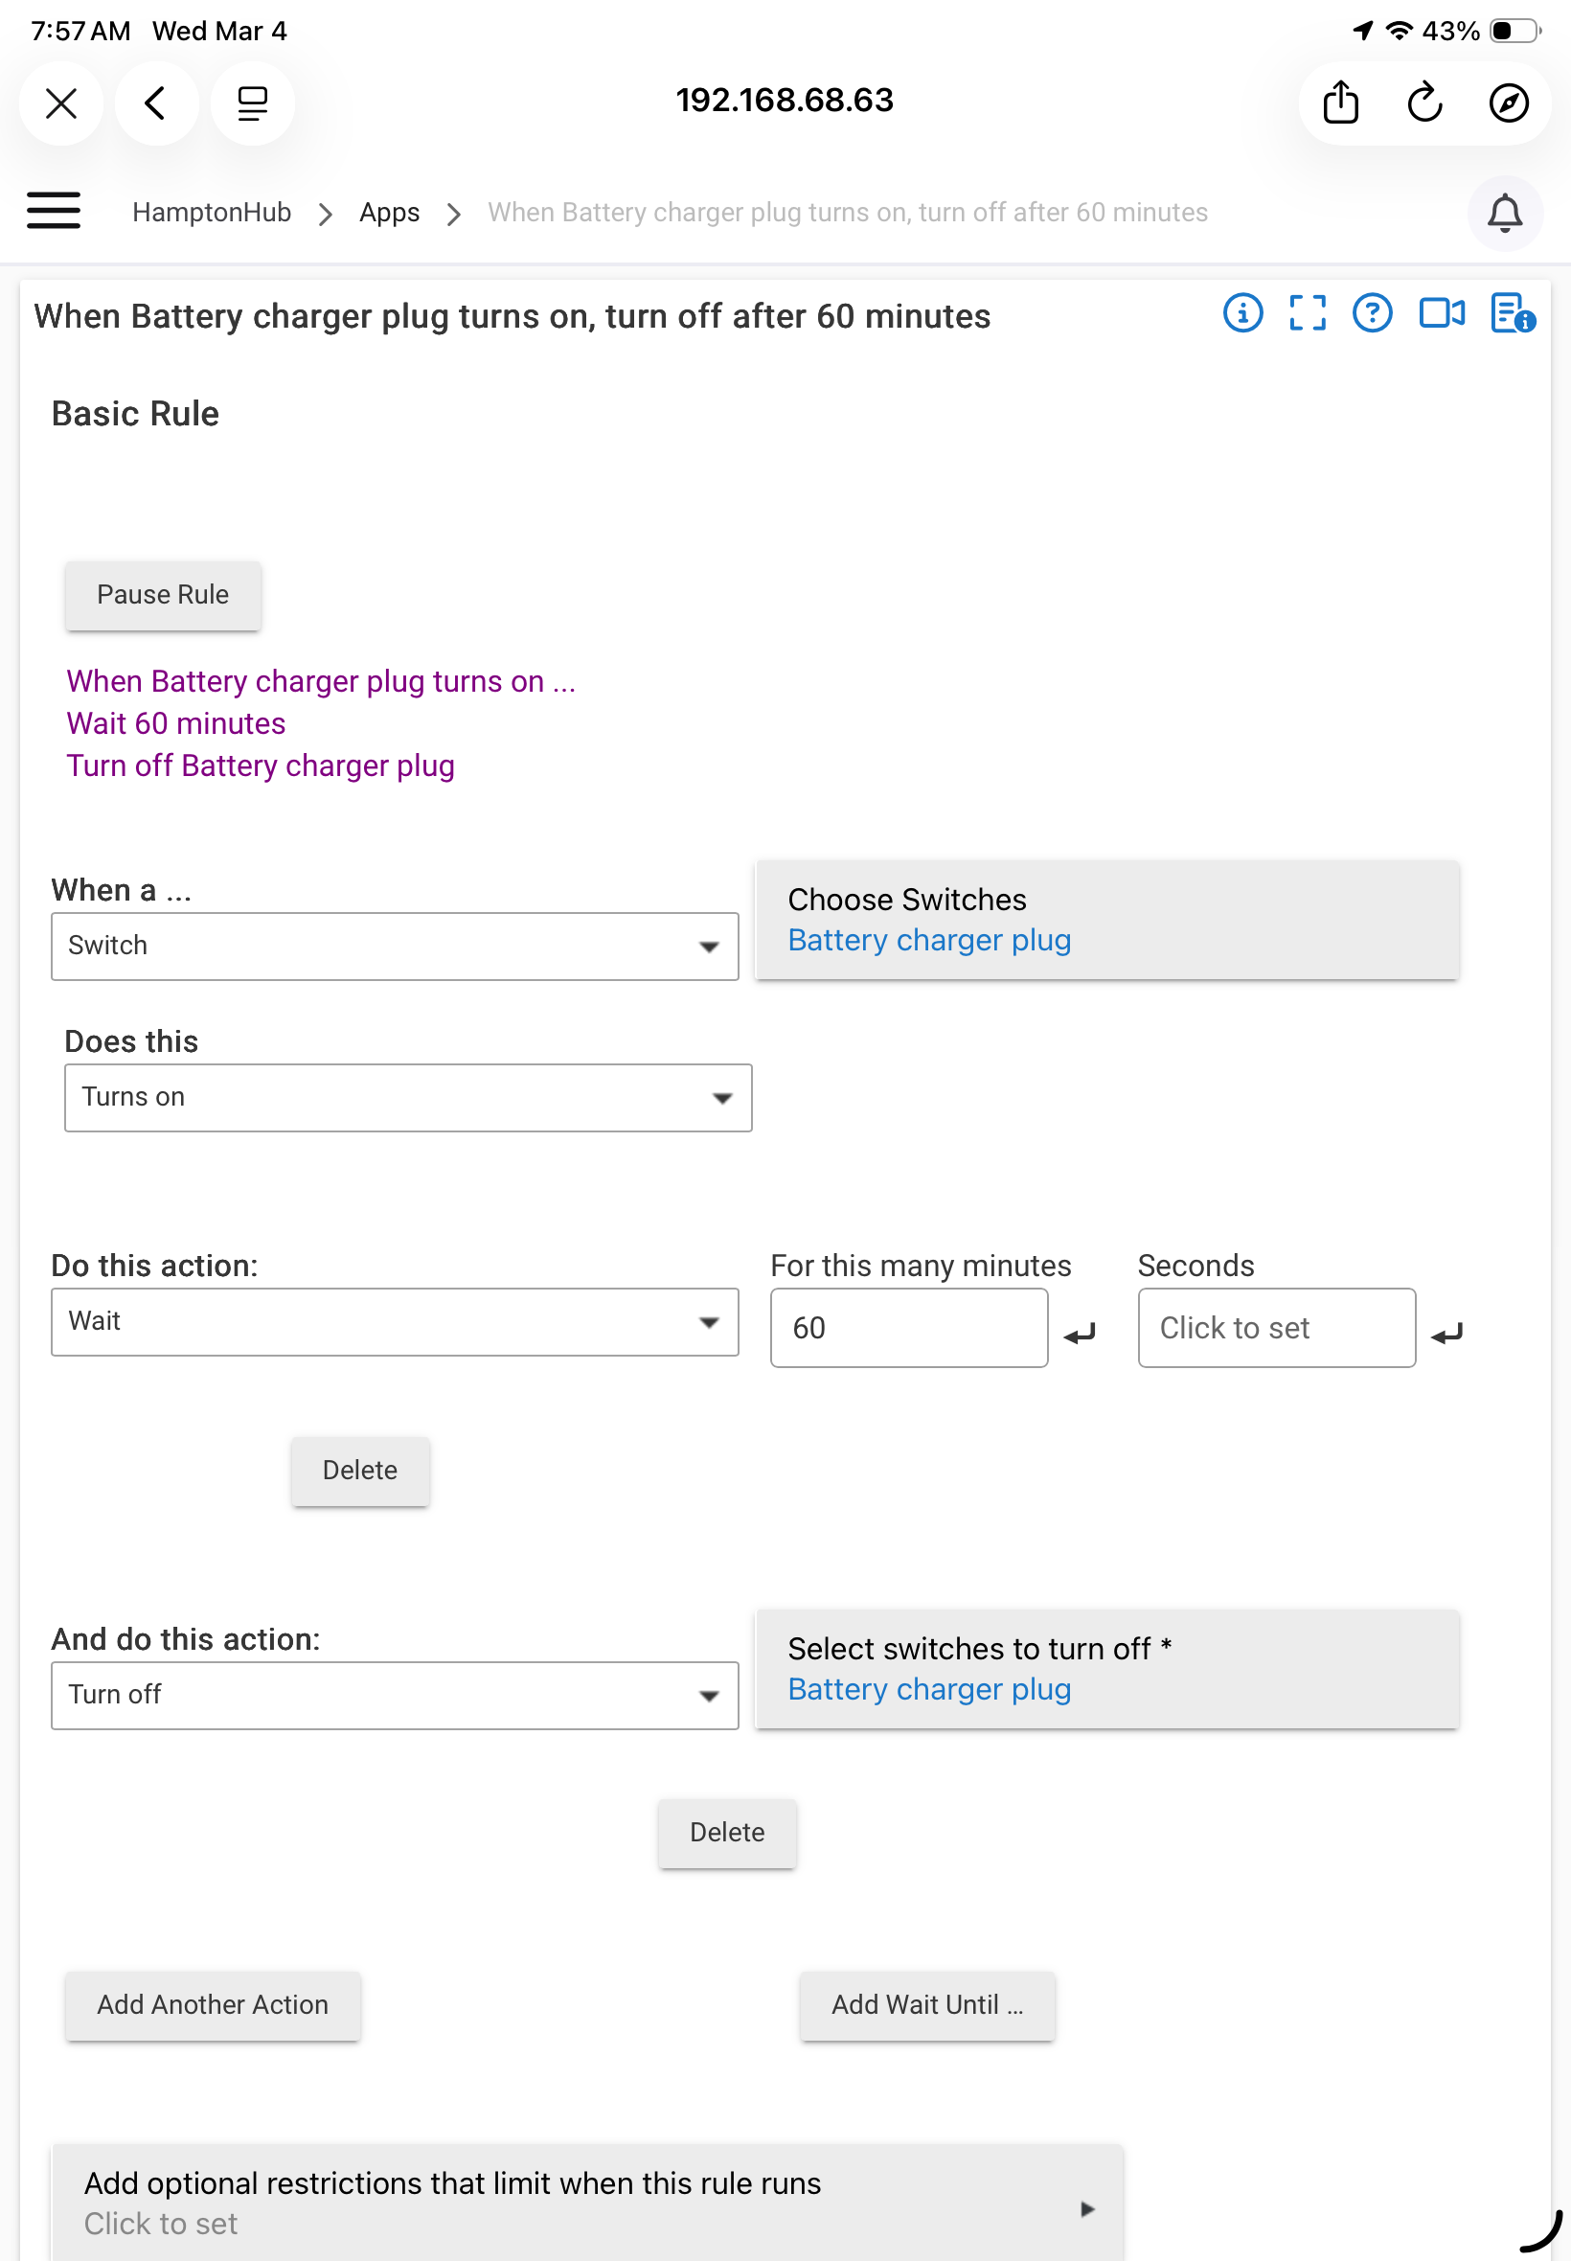The height and width of the screenshot is (2261, 1571).
Task: Open the 'Does this' Turns on dropdown
Action: point(407,1097)
